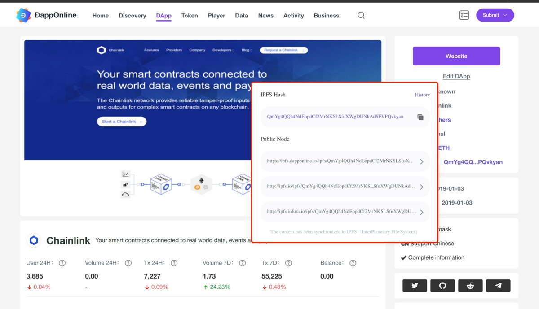
Task: Click the Chainlink logo in the banner
Action: pos(102,50)
